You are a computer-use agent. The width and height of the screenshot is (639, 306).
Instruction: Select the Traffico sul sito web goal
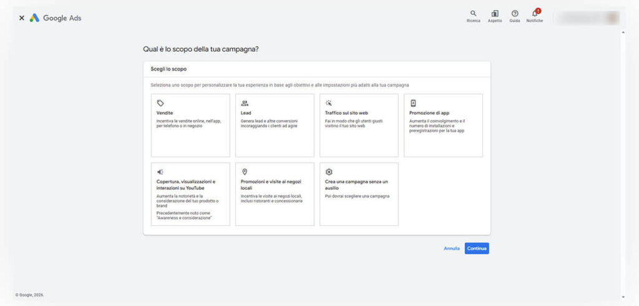359,126
